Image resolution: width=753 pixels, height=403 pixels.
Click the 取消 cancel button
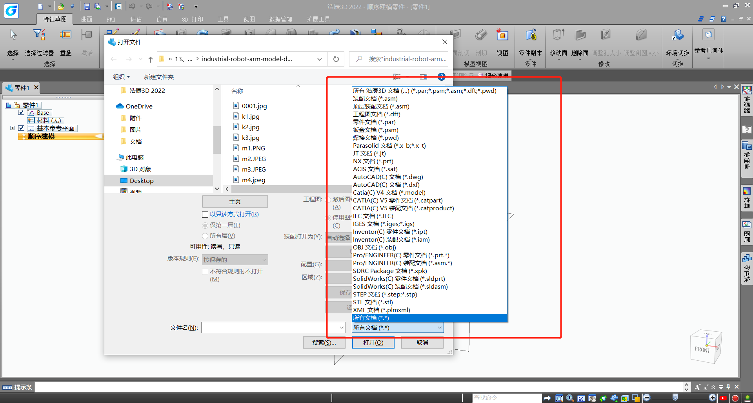click(x=422, y=343)
